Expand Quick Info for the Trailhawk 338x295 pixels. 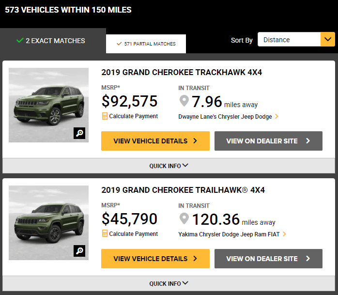[169, 283]
